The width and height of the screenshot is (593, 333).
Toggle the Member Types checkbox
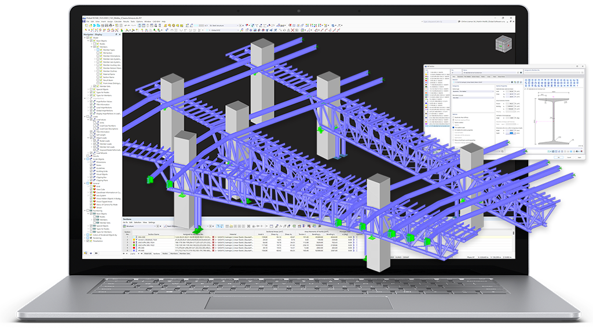pos(98,50)
